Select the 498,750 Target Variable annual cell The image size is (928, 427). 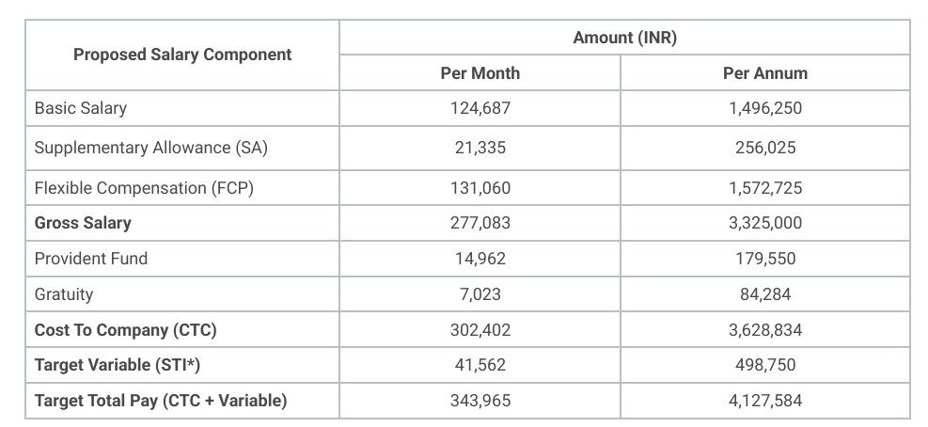[x=765, y=365]
